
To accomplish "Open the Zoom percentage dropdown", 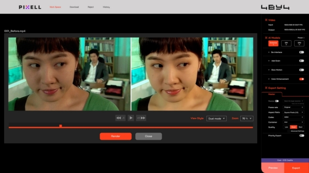I will [x=247, y=118].
